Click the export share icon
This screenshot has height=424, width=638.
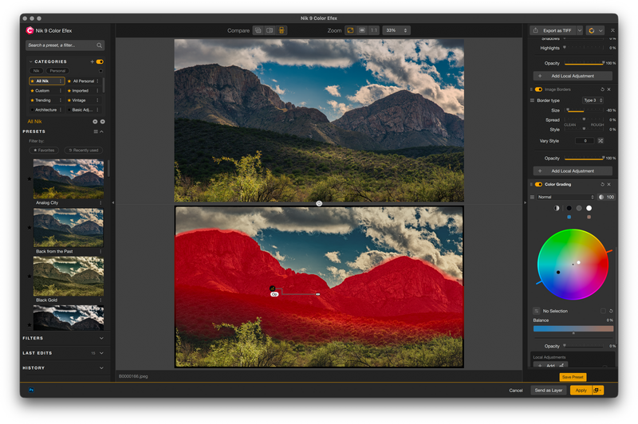coord(536,30)
